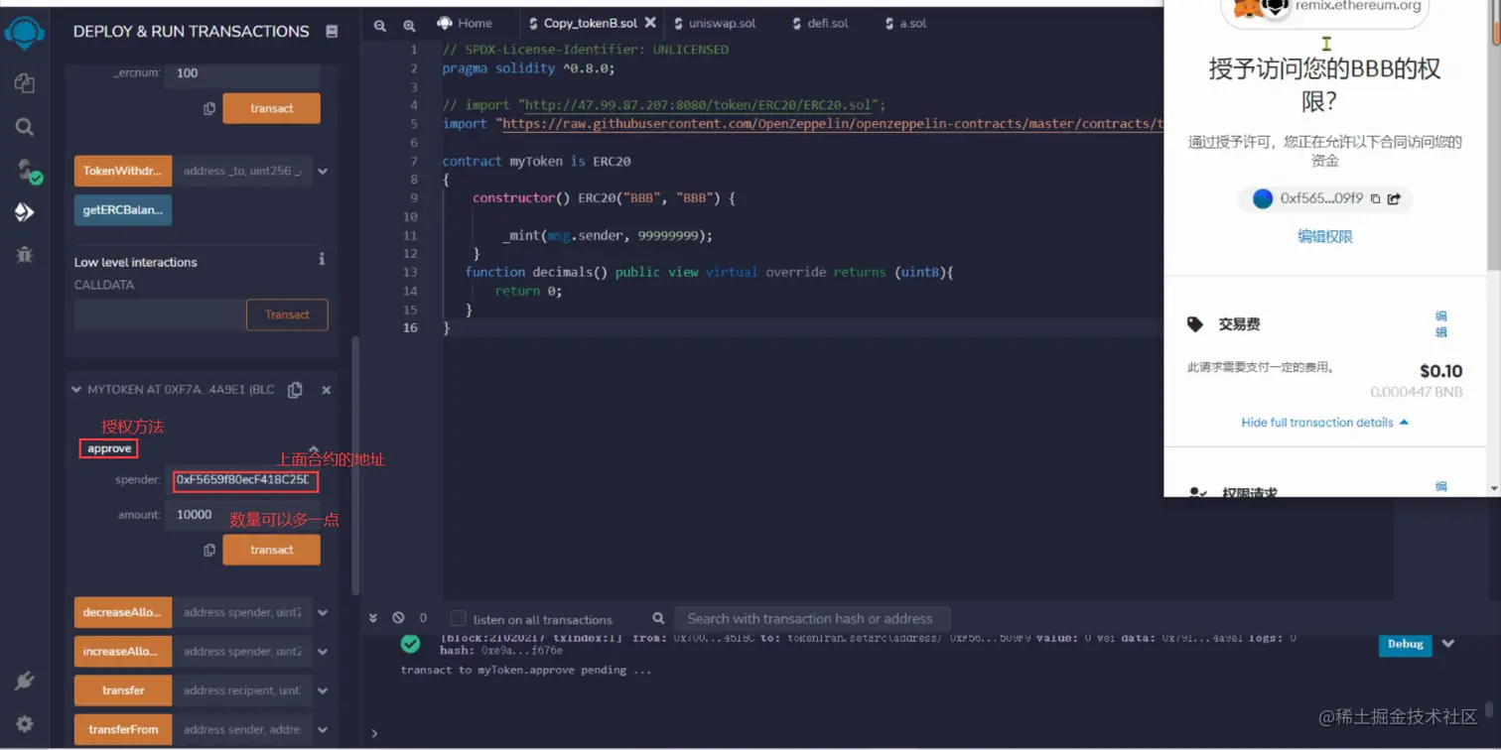
Task: Expand the transferFrom function inputs
Action: (323, 729)
